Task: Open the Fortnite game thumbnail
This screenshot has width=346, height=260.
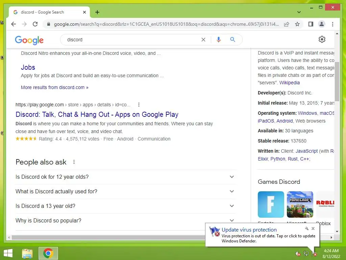Action: click(x=271, y=204)
